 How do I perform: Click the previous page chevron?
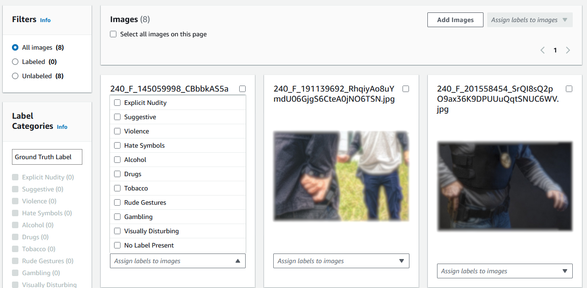click(x=542, y=50)
